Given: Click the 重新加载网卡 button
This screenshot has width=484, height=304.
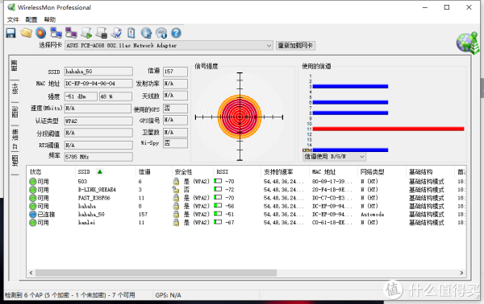Looking at the screenshot, I should tap(295, 46).
